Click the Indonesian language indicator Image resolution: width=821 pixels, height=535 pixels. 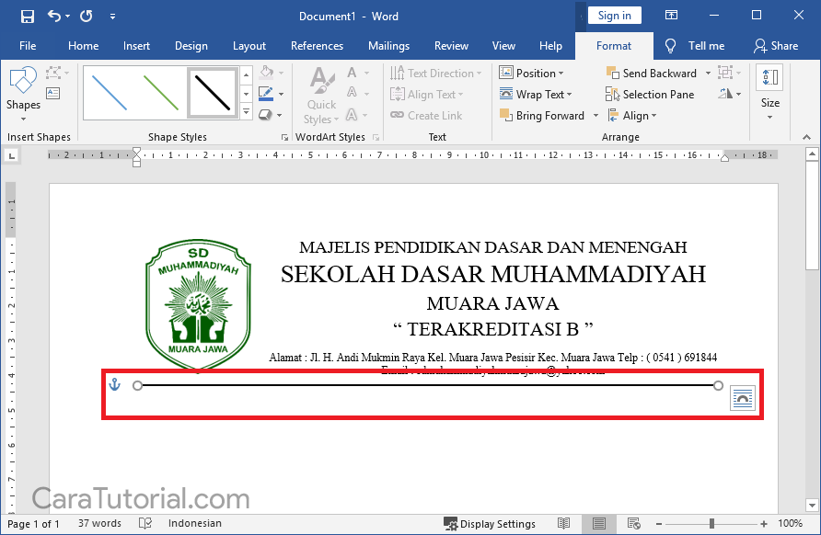click(195, 523)
